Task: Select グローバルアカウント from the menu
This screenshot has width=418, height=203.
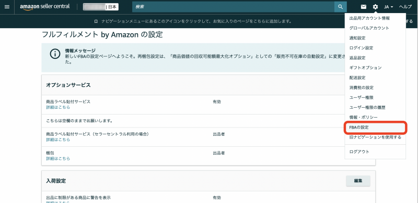Action: click(369, 28)
